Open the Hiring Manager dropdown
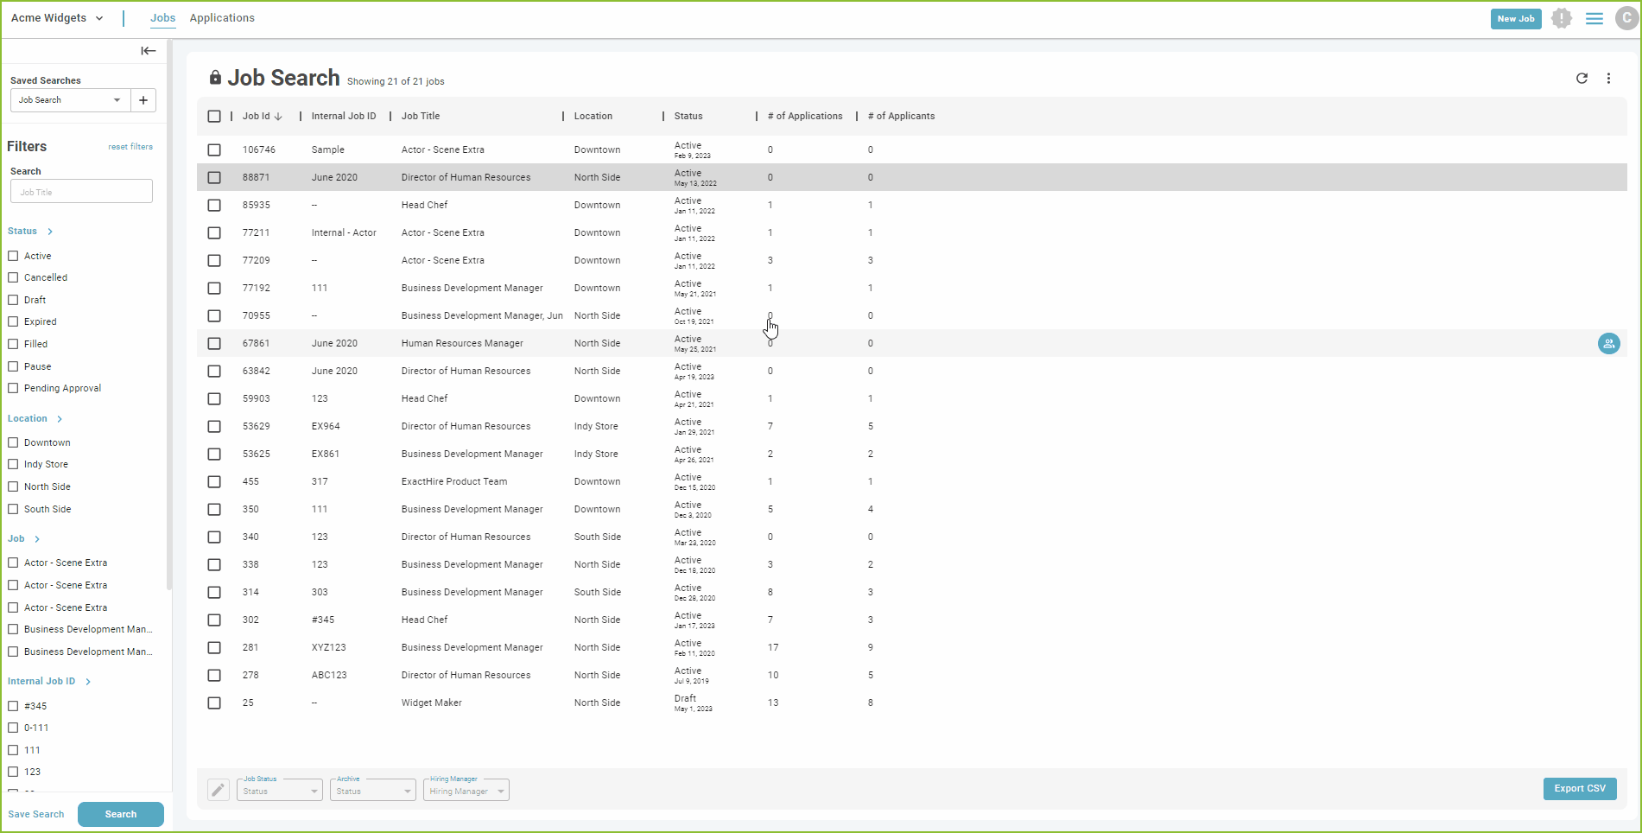Viewport: 1642px width, 833px height. point(466,790)
